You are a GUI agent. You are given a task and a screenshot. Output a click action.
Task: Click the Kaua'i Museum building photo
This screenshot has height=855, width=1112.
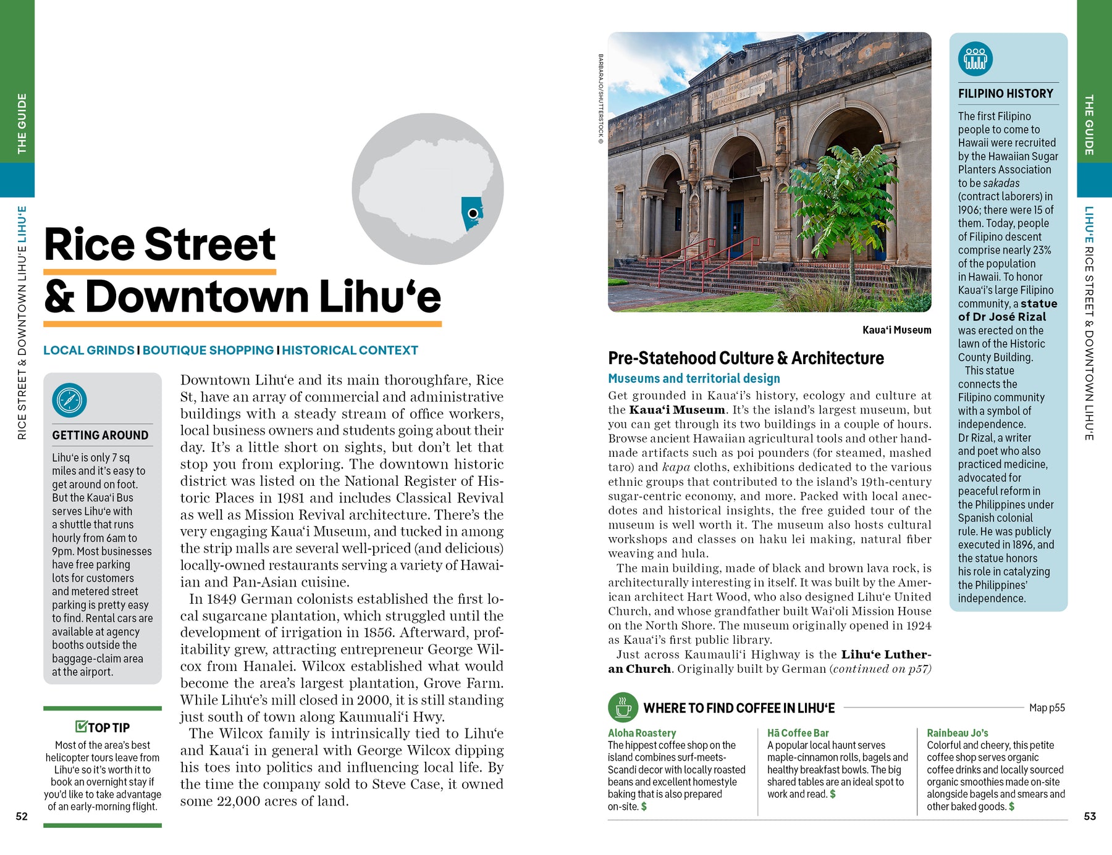click(x=769, y=172)
